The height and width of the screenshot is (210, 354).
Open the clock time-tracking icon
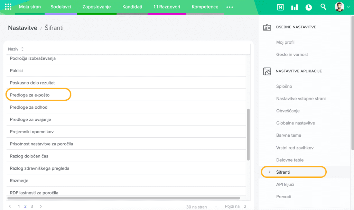coord(309,7)
